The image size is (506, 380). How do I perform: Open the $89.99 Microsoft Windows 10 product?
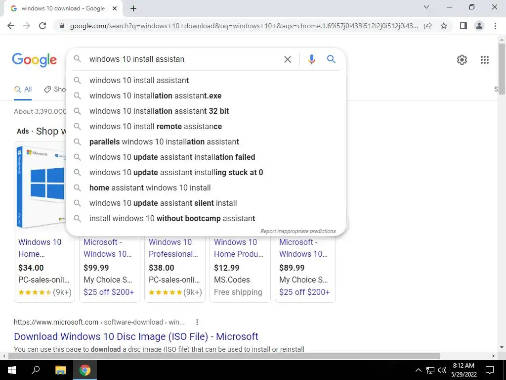click(x=303, y=248)
